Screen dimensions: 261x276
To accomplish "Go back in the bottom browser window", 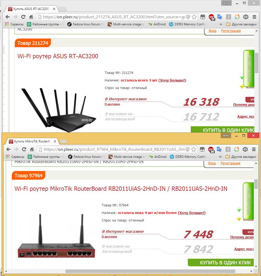I will coord(8,149).
